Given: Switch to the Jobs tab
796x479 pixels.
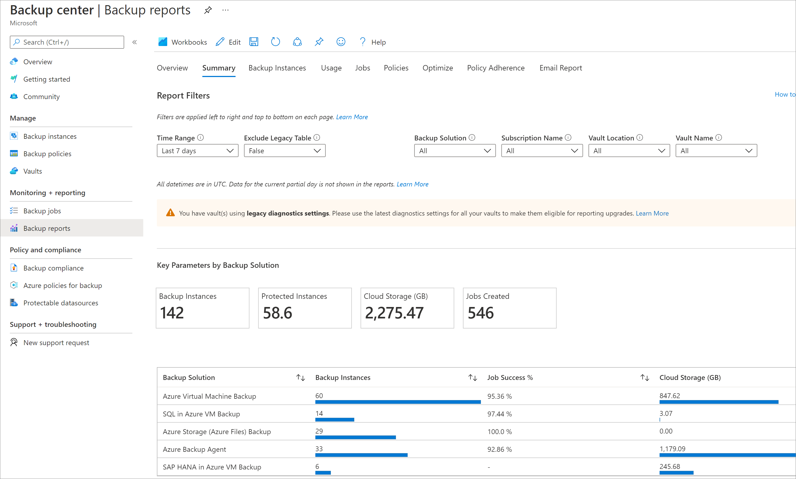Looking at the screenshot, I should click(x=362, y=67).
